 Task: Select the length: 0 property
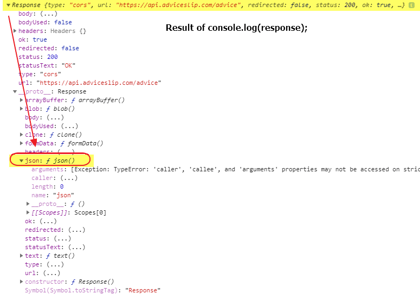[47, 186]
